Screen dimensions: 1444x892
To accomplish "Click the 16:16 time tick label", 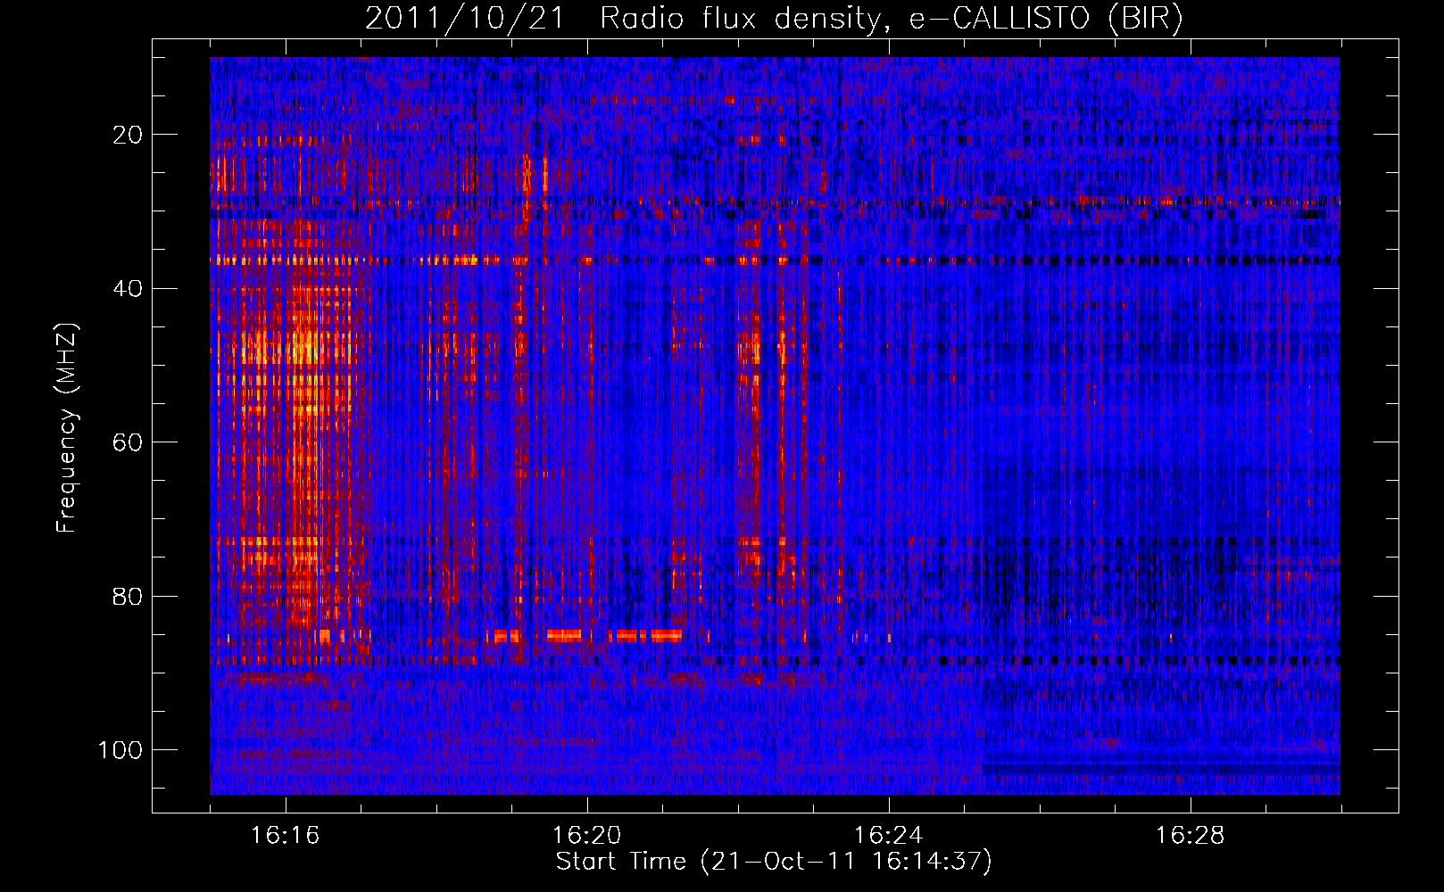I will (x=285, y=835).
